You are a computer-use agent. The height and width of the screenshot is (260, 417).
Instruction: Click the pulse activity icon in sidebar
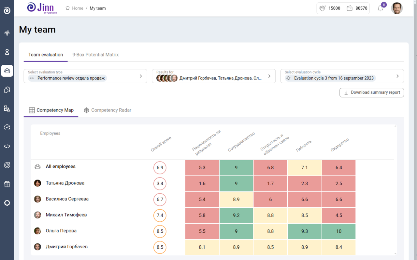click(x=7, y=33)
